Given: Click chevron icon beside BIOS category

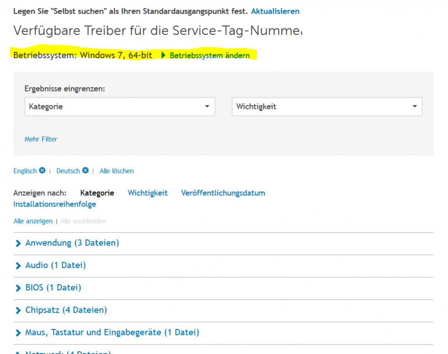Looking at the screenshot, I should point(18,288).
